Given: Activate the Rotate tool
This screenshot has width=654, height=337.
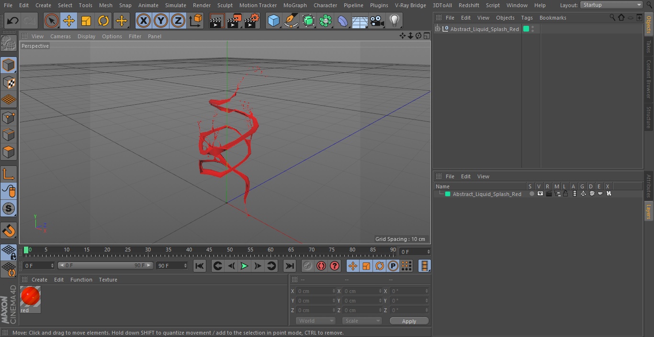Looking at the screenshot, I should coord(103,21).
